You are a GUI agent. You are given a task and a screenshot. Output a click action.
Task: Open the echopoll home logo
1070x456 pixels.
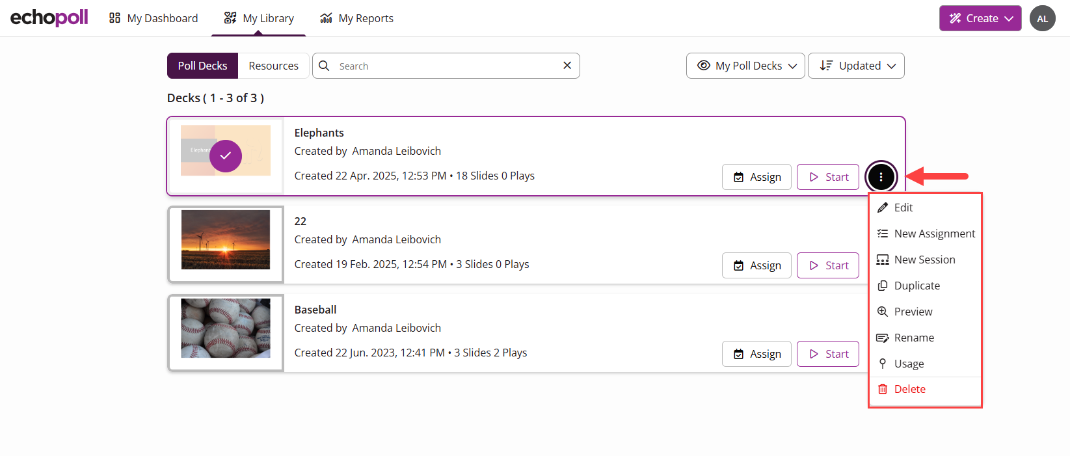coord(49,18)
